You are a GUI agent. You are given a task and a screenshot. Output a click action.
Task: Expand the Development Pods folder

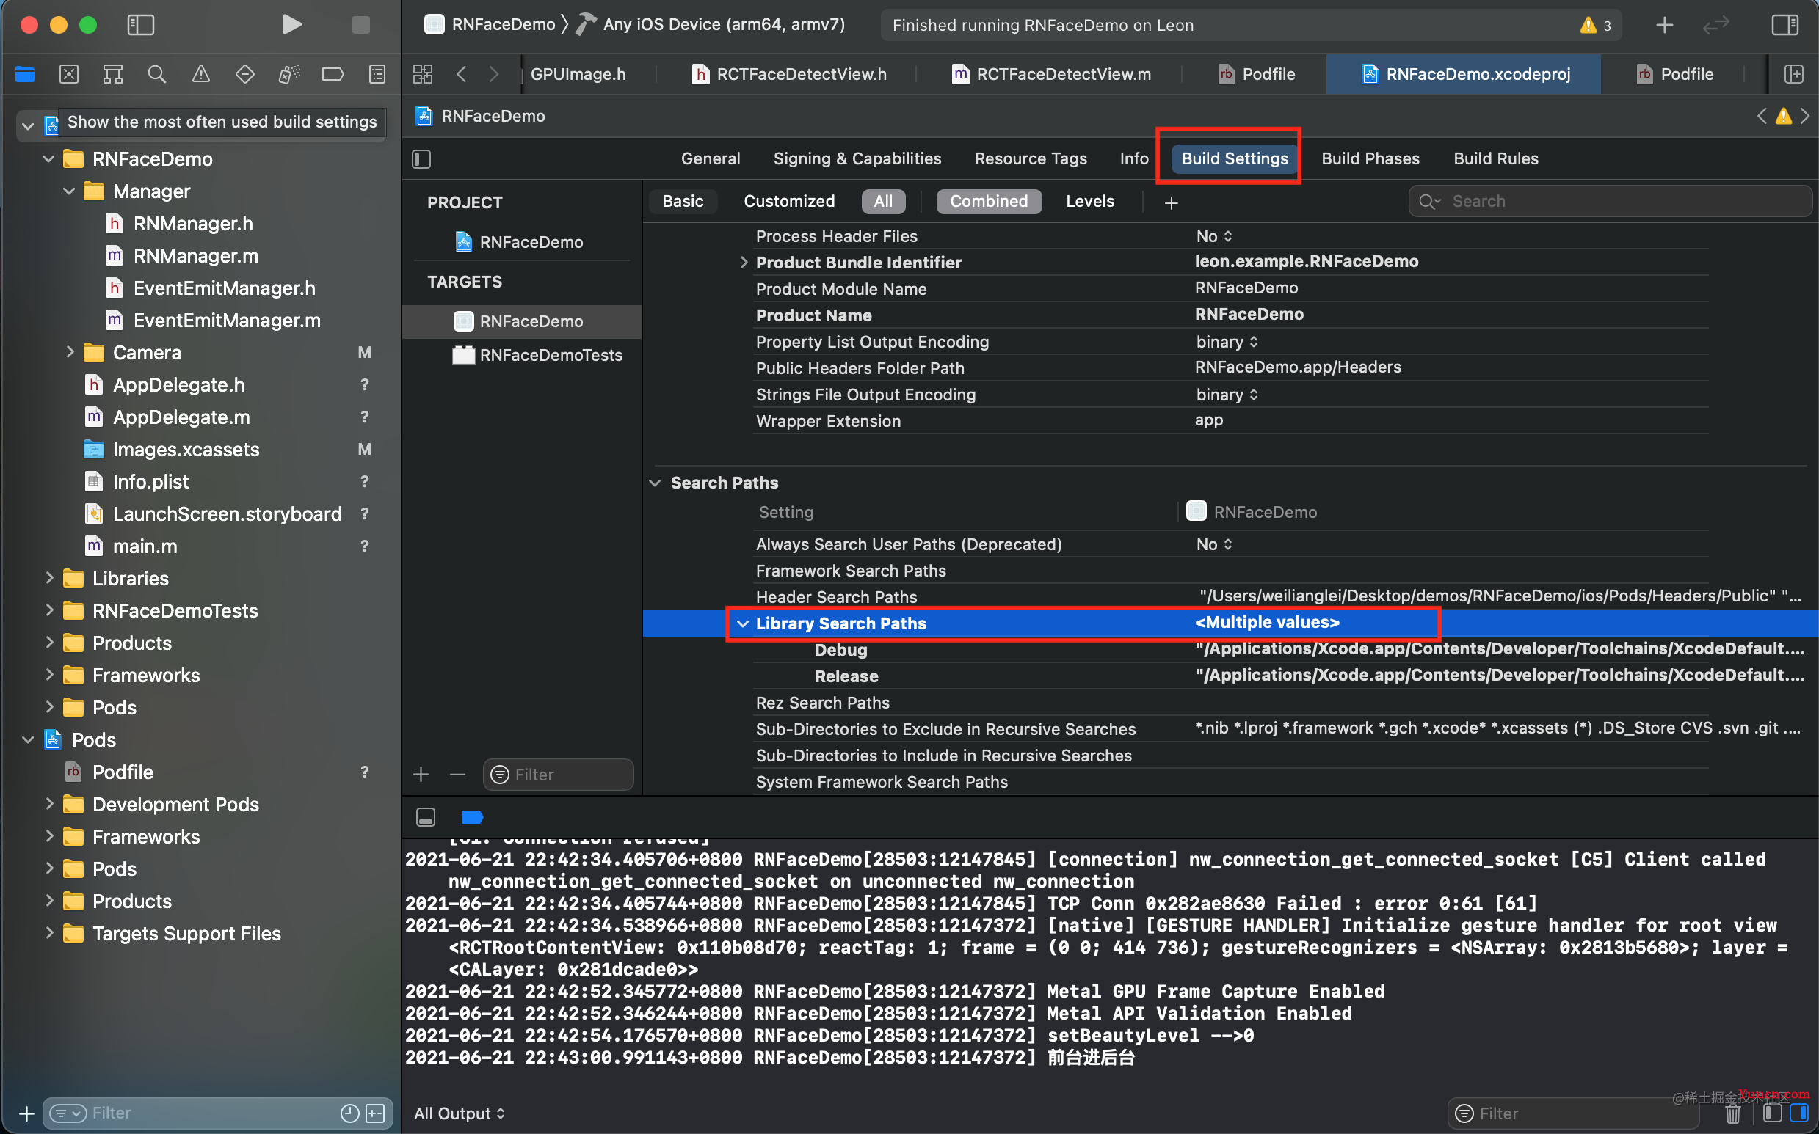(48, 803)
